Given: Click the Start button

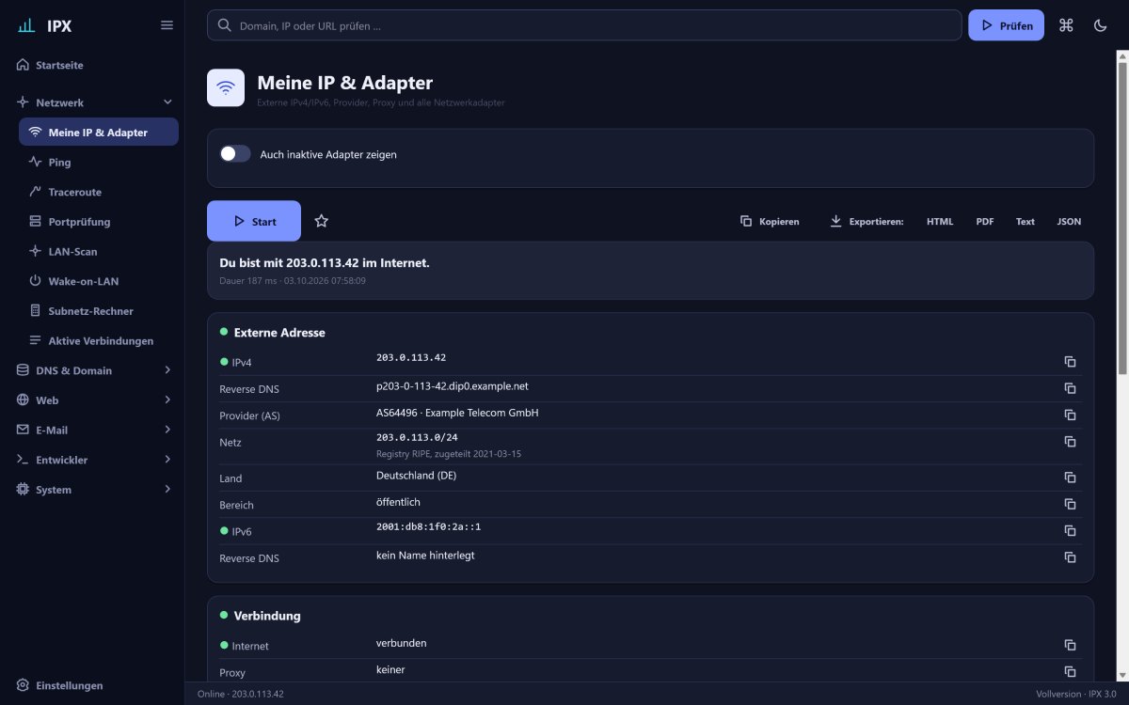Looking at the screenshot, I should tap(254, 221).
